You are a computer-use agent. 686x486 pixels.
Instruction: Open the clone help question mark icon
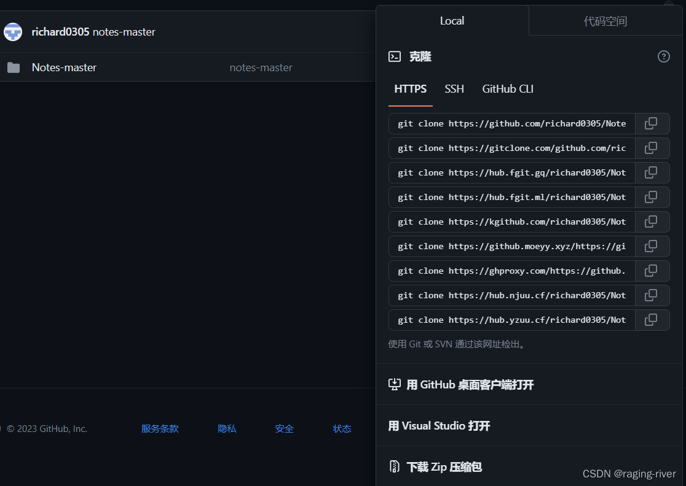pyautogui.click(x=663, y=56)
